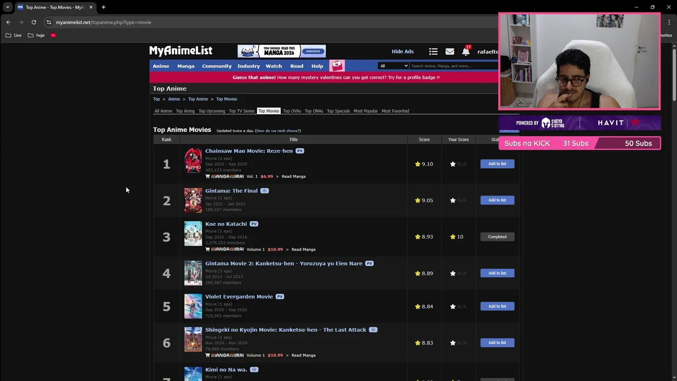Click the MyAnimeList logo

coord(180,51)
